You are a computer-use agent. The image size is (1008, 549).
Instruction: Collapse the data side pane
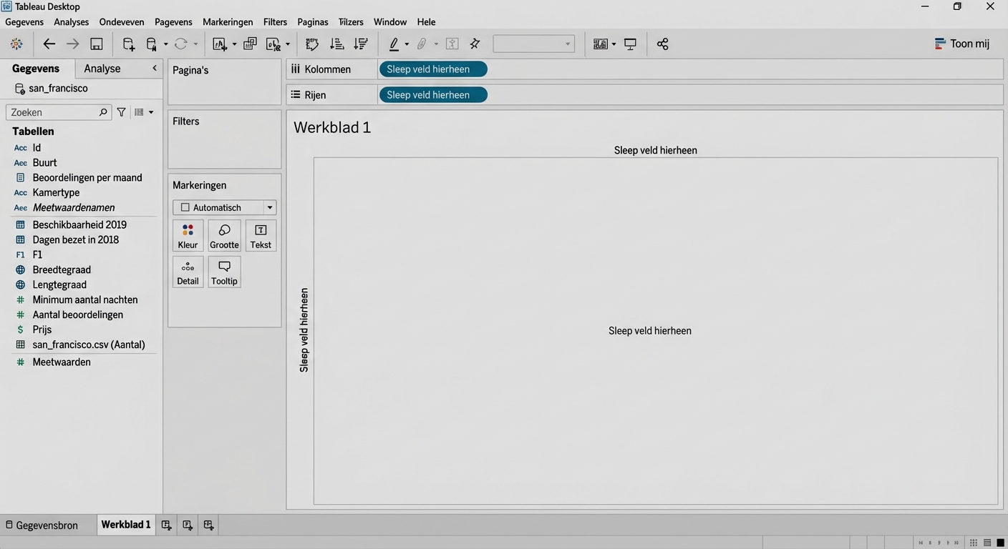click(x=154, y=69)
